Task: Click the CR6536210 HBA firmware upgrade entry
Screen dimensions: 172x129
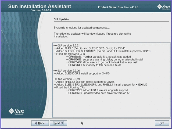Action: [x=97, y=90]
